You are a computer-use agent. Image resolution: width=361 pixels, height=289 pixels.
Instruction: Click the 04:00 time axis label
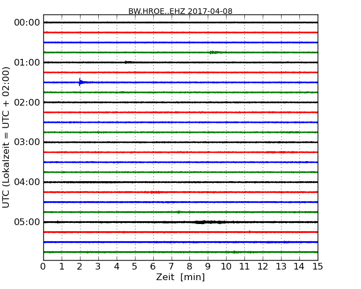tap(27, 182)
